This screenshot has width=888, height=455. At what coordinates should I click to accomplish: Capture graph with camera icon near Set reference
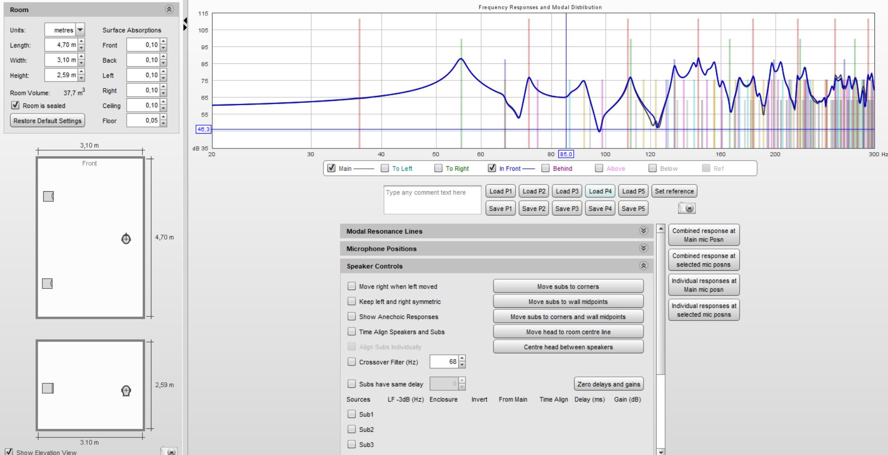[x=686, y=208]
